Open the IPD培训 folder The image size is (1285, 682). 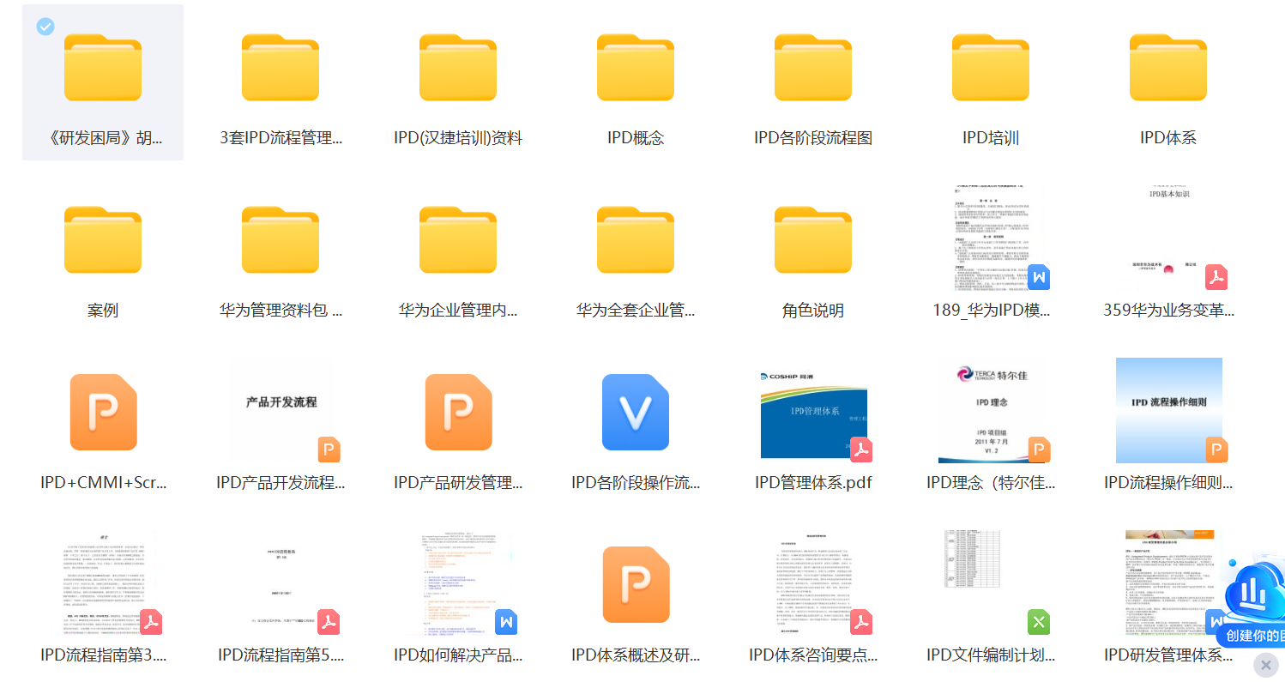(x=990, y=67)
